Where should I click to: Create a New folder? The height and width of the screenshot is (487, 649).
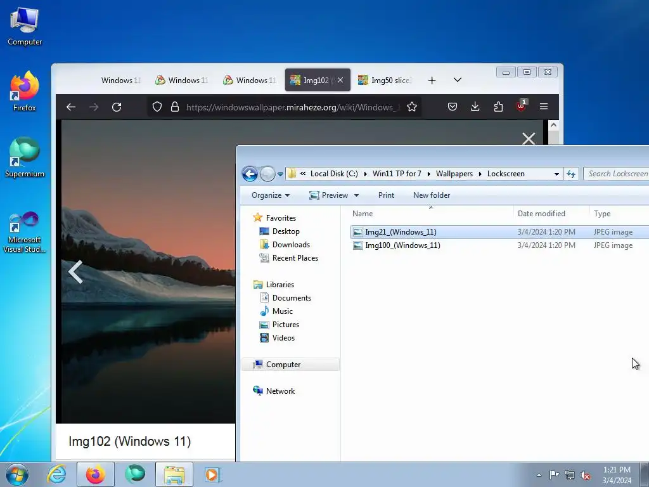[x=431, y=195]
